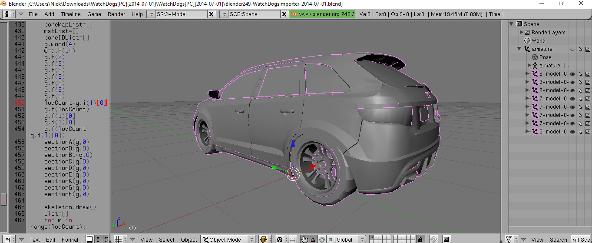Viewport: 592px width, 243px height.
Task: Delete the SR:2-Model screen with X button
Action: [x=212, y=14]
